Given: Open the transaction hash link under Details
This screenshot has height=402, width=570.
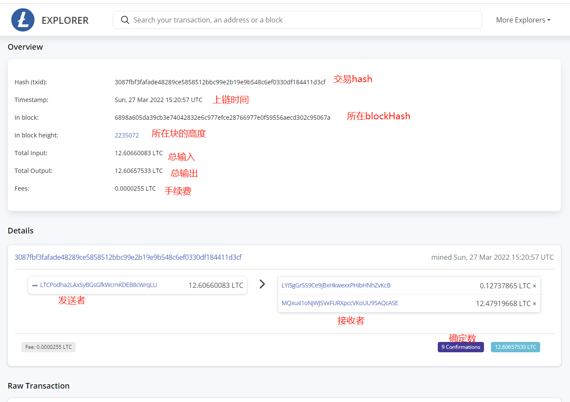Looking at the screenshot, I should tap(128, 257).
